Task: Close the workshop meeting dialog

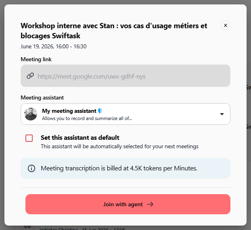Action: click(226, 25)
